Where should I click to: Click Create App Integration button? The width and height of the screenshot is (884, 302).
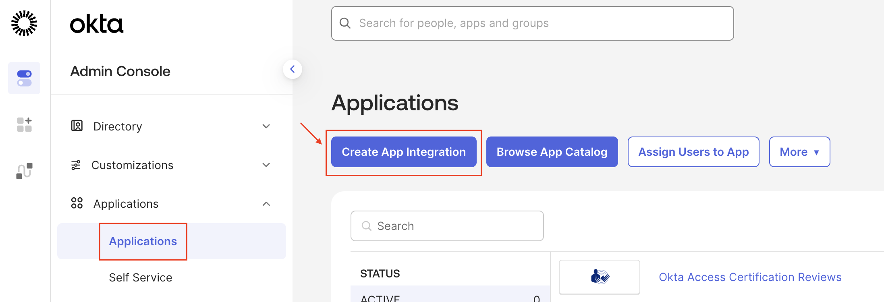click(x=403, y=152)
